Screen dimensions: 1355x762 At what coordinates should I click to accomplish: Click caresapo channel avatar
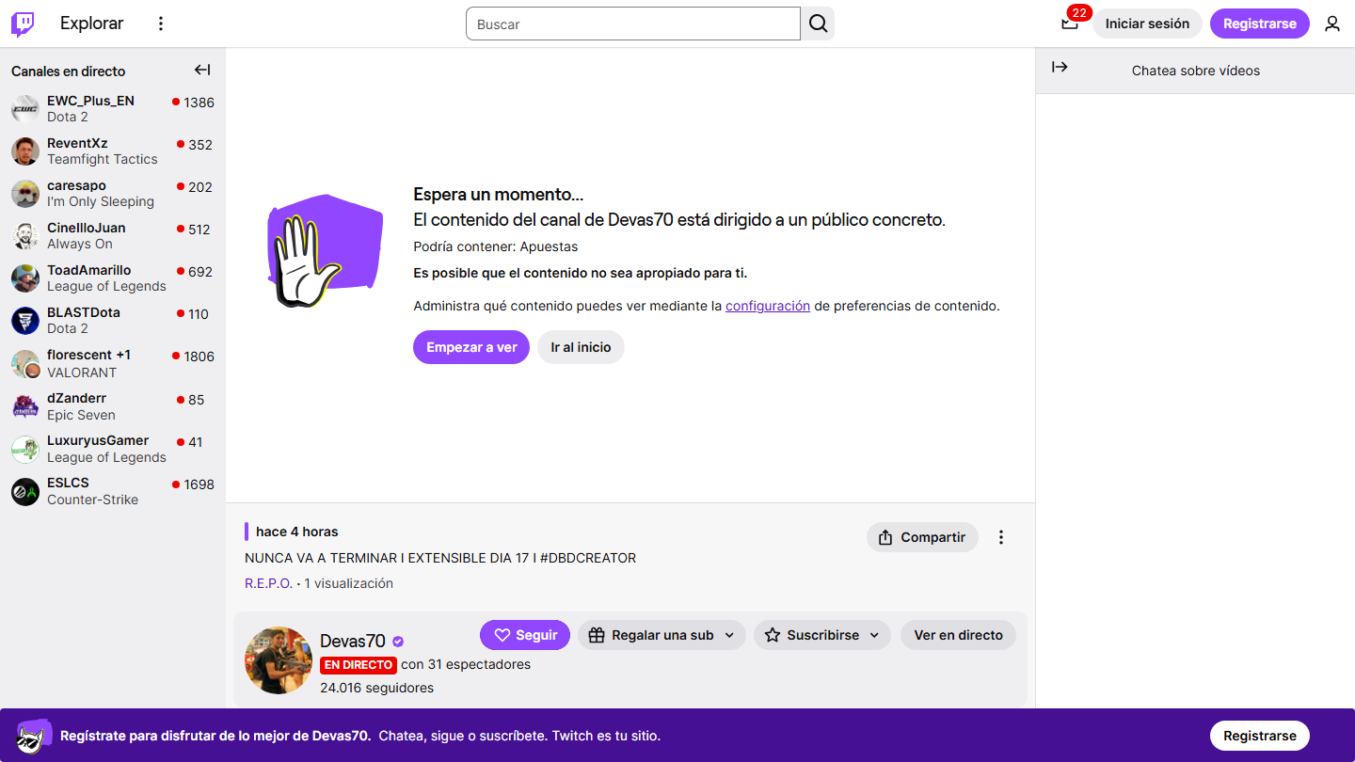25,194
